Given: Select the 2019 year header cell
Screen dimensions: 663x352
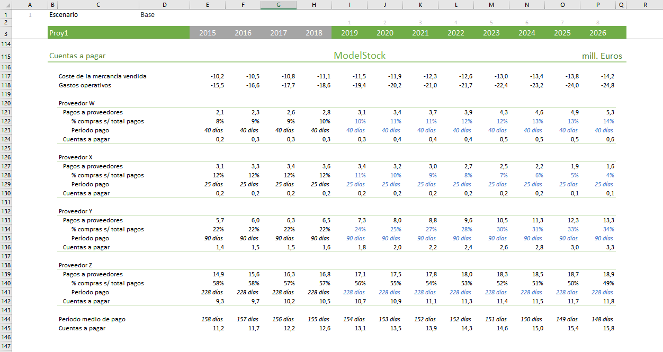Looking at the screenshot, I should point(349,33).
